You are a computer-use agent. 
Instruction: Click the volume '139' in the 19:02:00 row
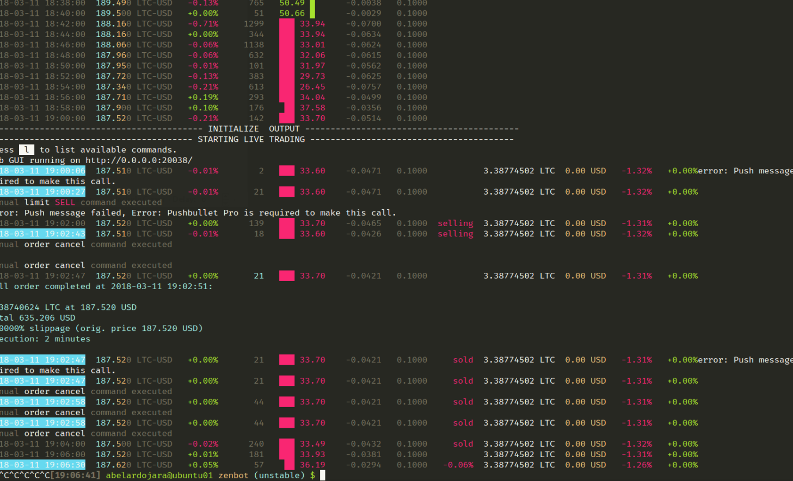click(256, 223)
